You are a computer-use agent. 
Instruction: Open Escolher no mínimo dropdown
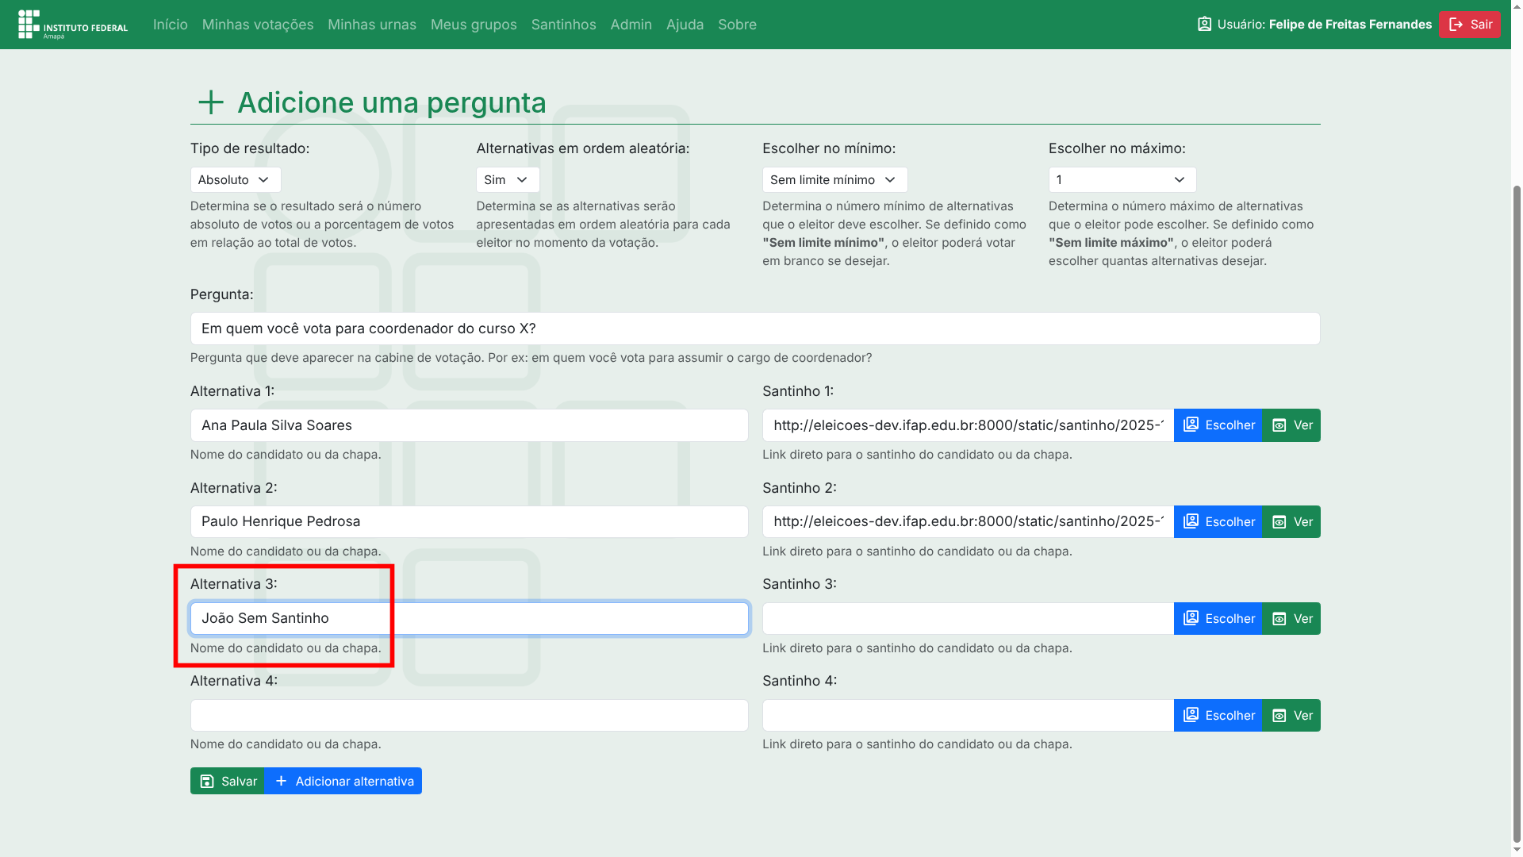(834, 180)
